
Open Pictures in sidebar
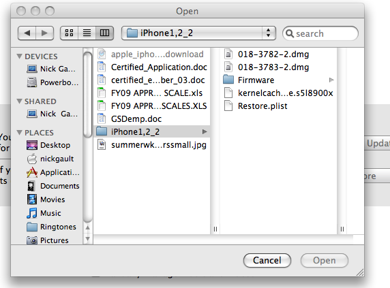(48, 240)
